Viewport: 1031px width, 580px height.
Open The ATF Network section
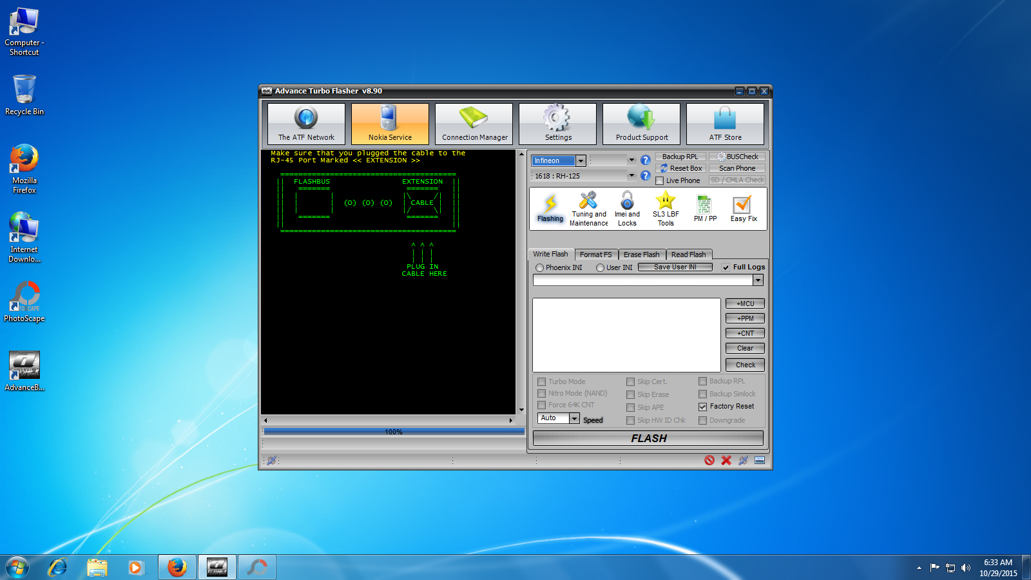[x=306, y=124]
